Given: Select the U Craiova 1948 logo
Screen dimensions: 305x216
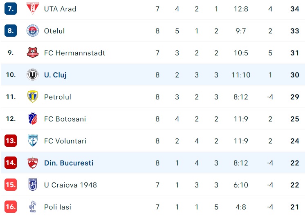Looking at the screenshot, I should point(33,185).
